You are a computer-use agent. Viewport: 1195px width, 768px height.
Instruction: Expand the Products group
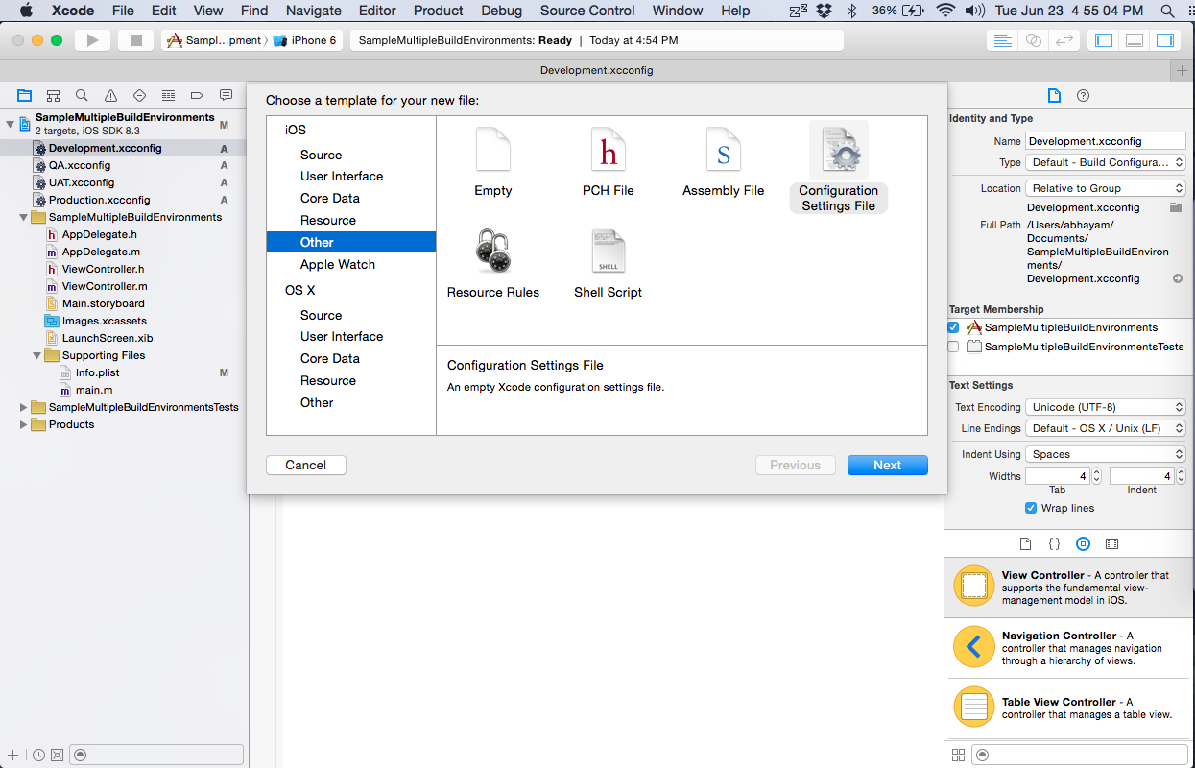pos(24,424)
